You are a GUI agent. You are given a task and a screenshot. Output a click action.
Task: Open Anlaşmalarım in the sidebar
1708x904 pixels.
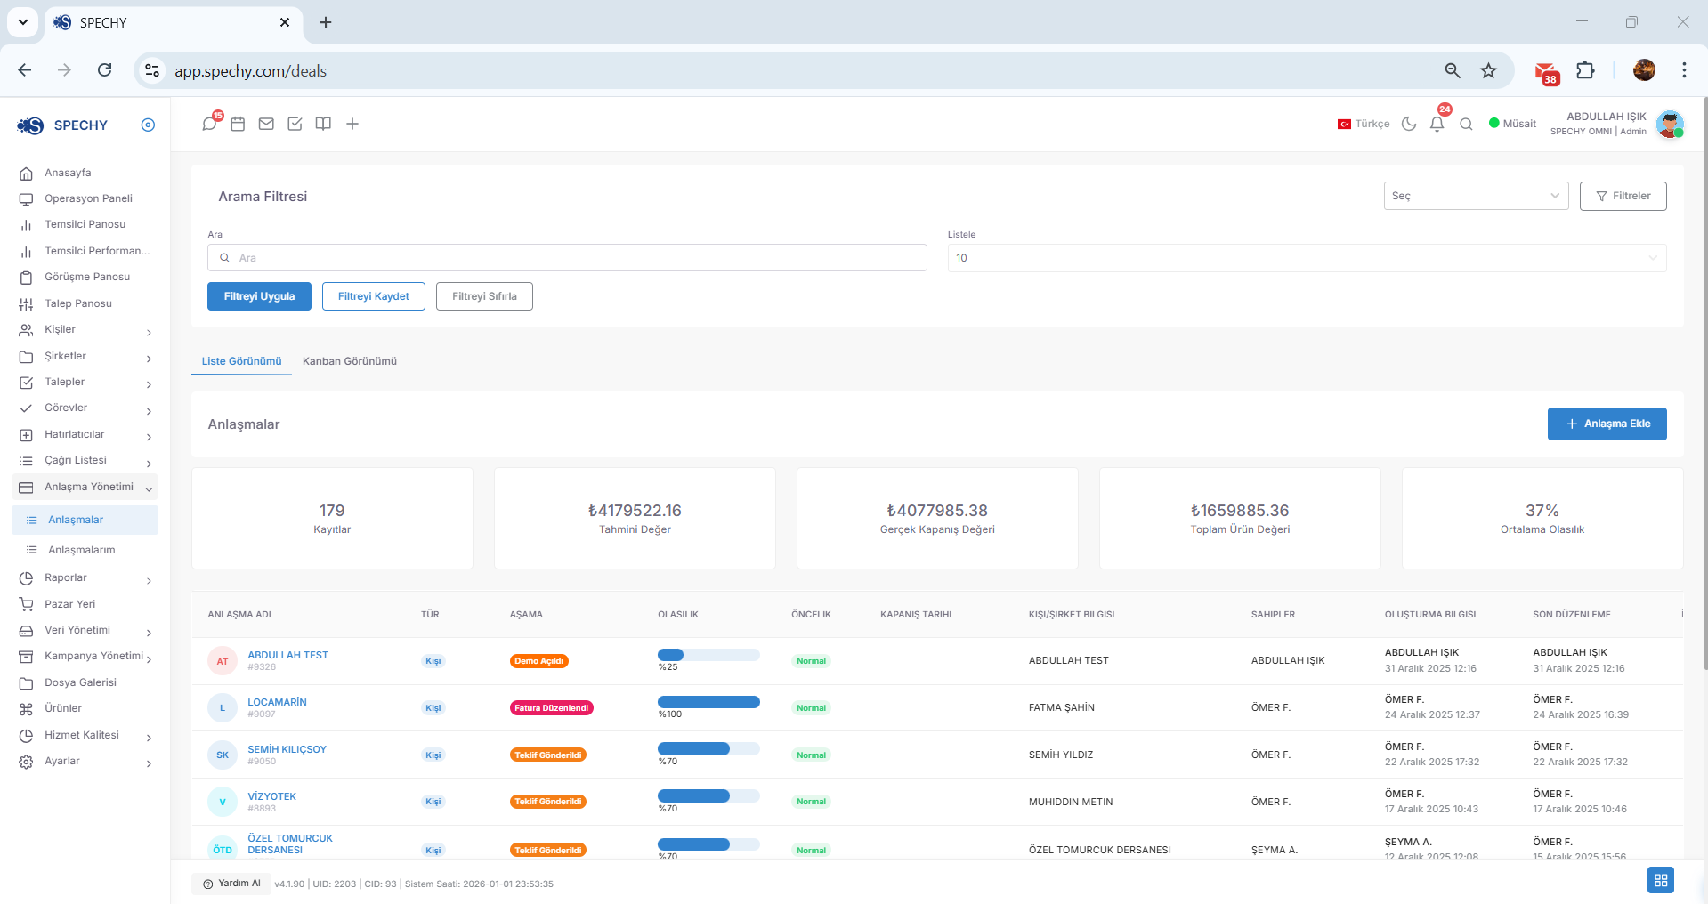click(x=85, y=551)
